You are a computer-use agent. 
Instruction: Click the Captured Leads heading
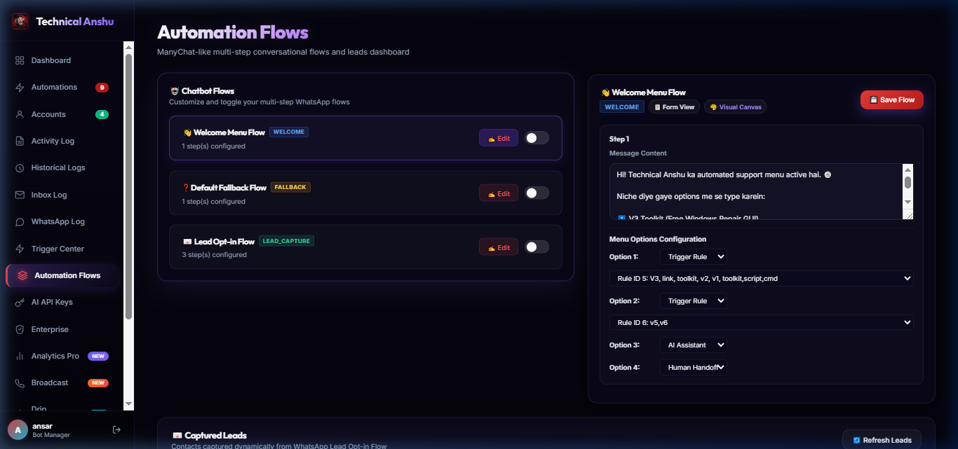point(209,435)
